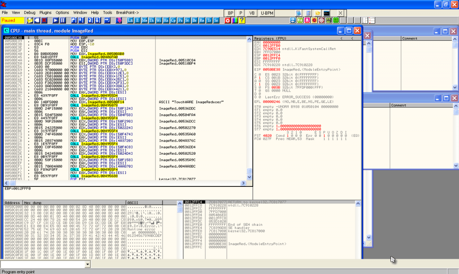
Task: Click the yellow question mark help icon
Action: 242,21
